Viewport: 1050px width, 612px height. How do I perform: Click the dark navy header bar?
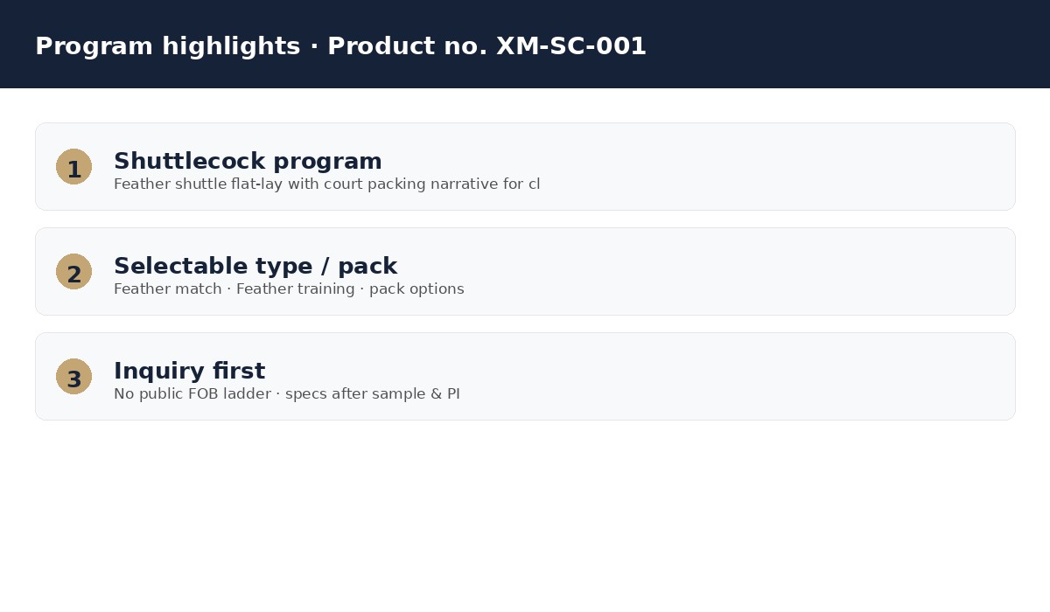pos(525,44)
